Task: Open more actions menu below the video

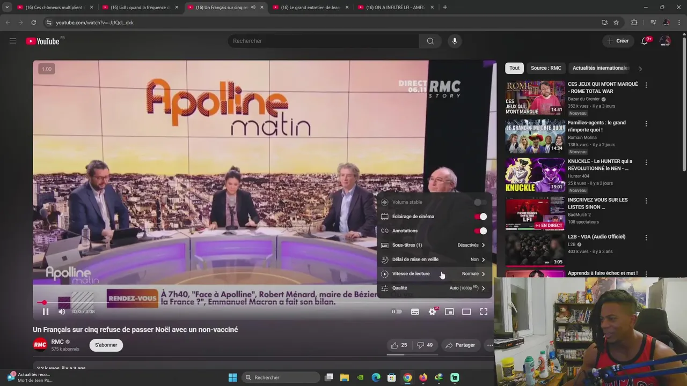Action: [x=490, y=345]
